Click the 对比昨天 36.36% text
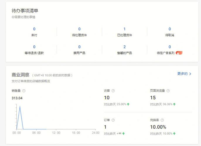 pos(161,104)
